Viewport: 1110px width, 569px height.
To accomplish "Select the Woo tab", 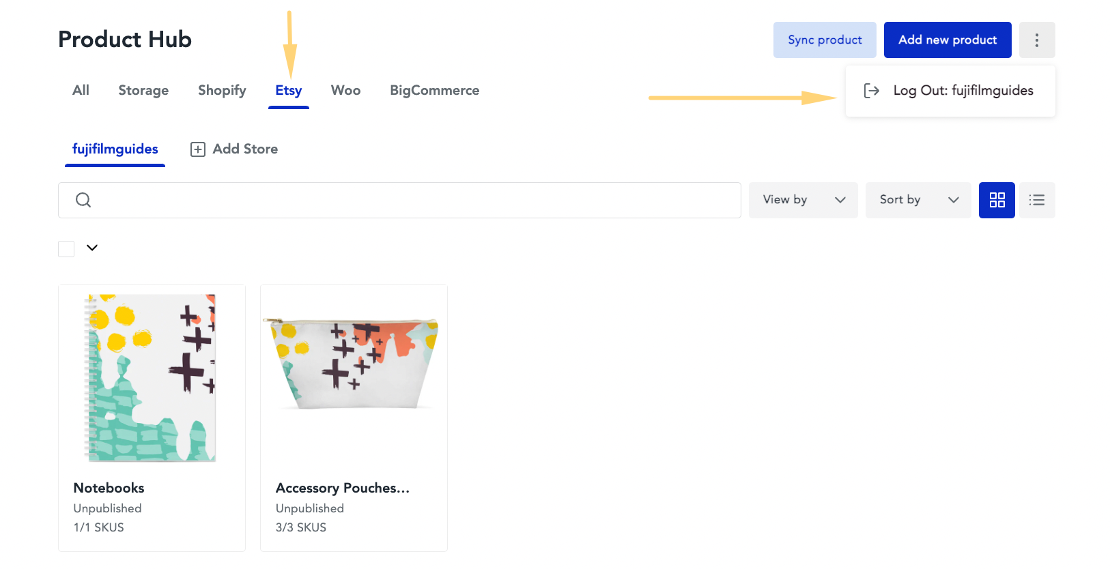I will pos(345,90).
